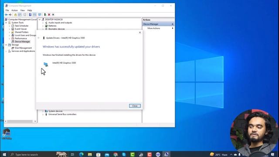The height and width of the screenshot is (157, 279).
Task: Click the Close button in driver dialog
Action: click(x=135, y=106)
